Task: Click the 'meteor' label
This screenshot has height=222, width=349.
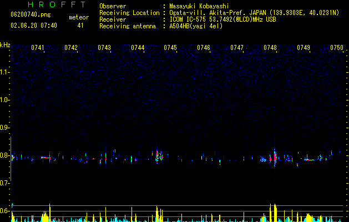Action: click(x=79, y=17)
